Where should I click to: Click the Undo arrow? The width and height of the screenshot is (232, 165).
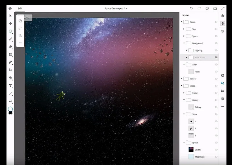pyautogui.click(x=191, y=8)
